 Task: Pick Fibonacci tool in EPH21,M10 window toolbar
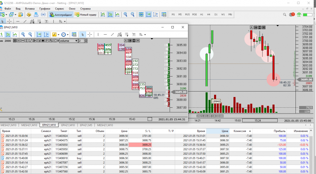[x=126, y=34]
